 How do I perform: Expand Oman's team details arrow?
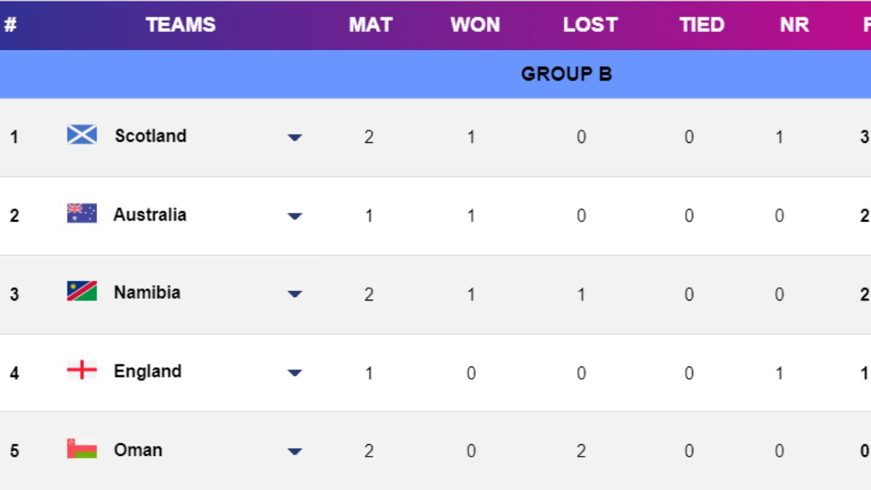point(295,452)
